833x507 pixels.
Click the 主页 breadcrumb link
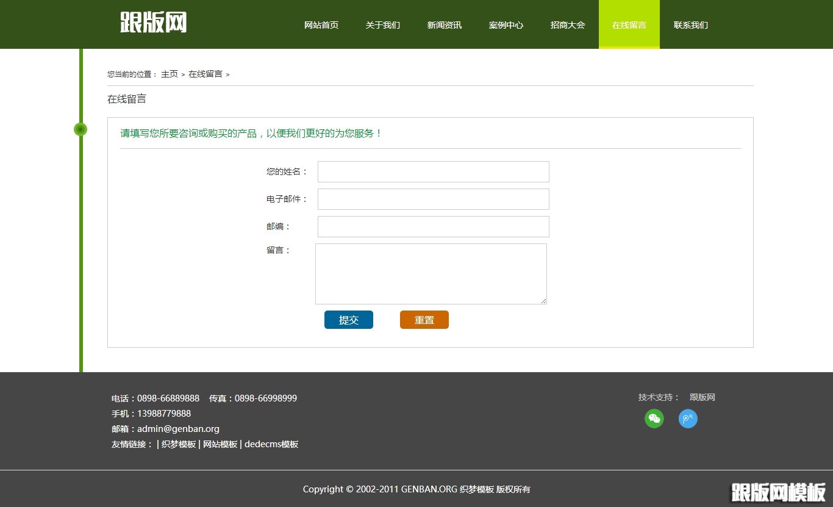[169, 74]
